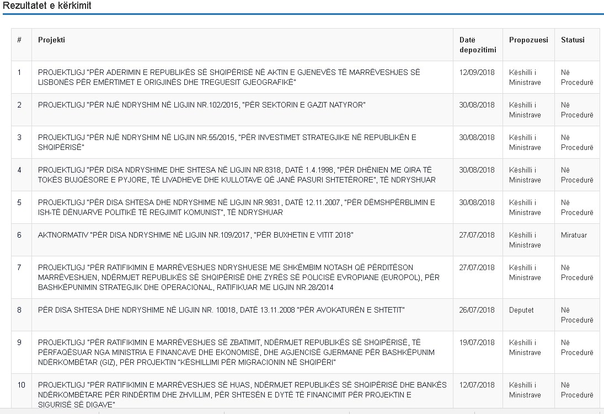Open the Lisbon agreement Geneva Act project
604x414 pixels.
pyautogui.click(x=229, y=77)
